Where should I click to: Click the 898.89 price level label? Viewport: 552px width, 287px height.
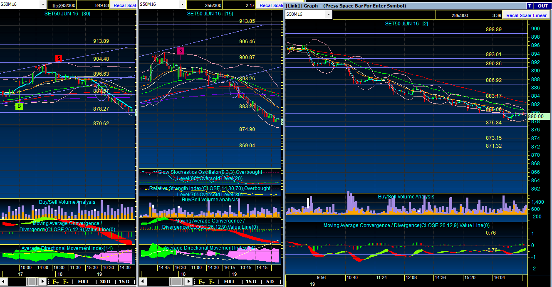coord(494,30)
